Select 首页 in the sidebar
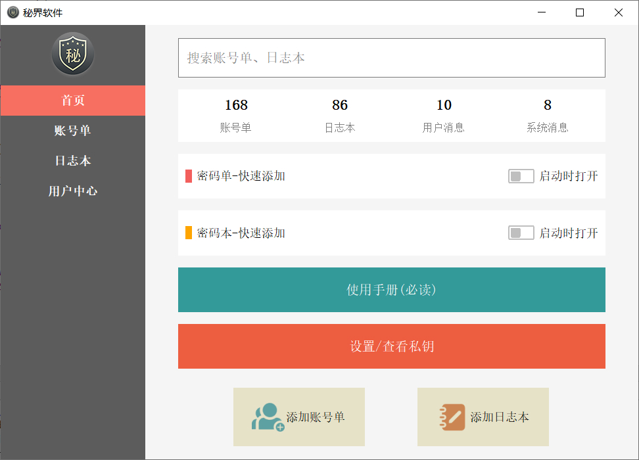Image resolution: width=639 pixels, height=460 pixels. [73, 101]
